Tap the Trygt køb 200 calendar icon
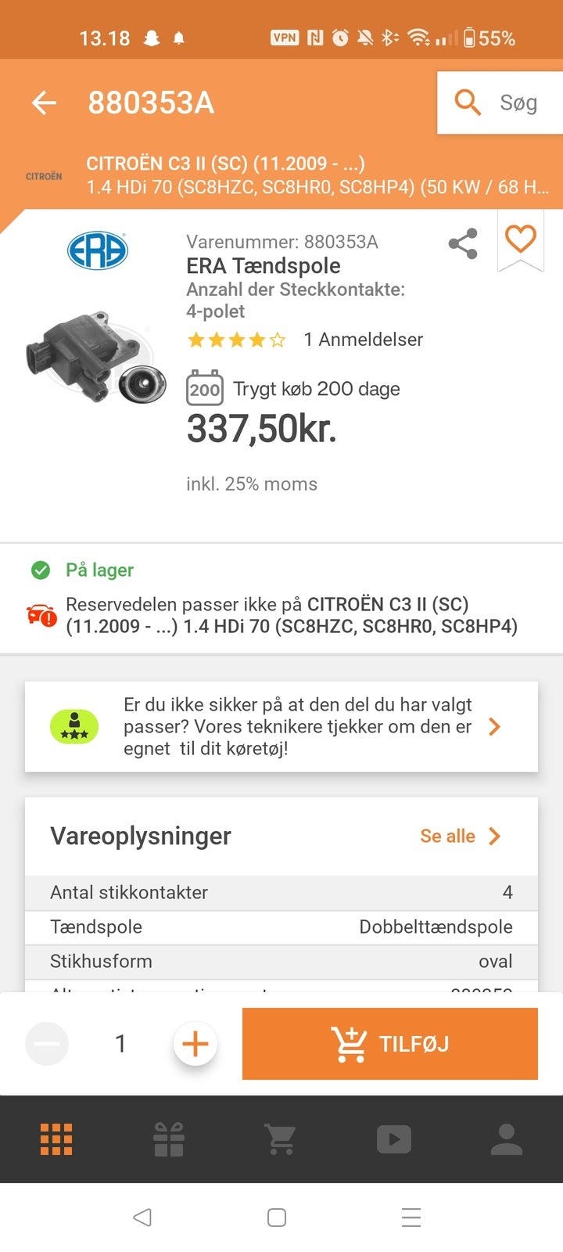 coord(205,388)
